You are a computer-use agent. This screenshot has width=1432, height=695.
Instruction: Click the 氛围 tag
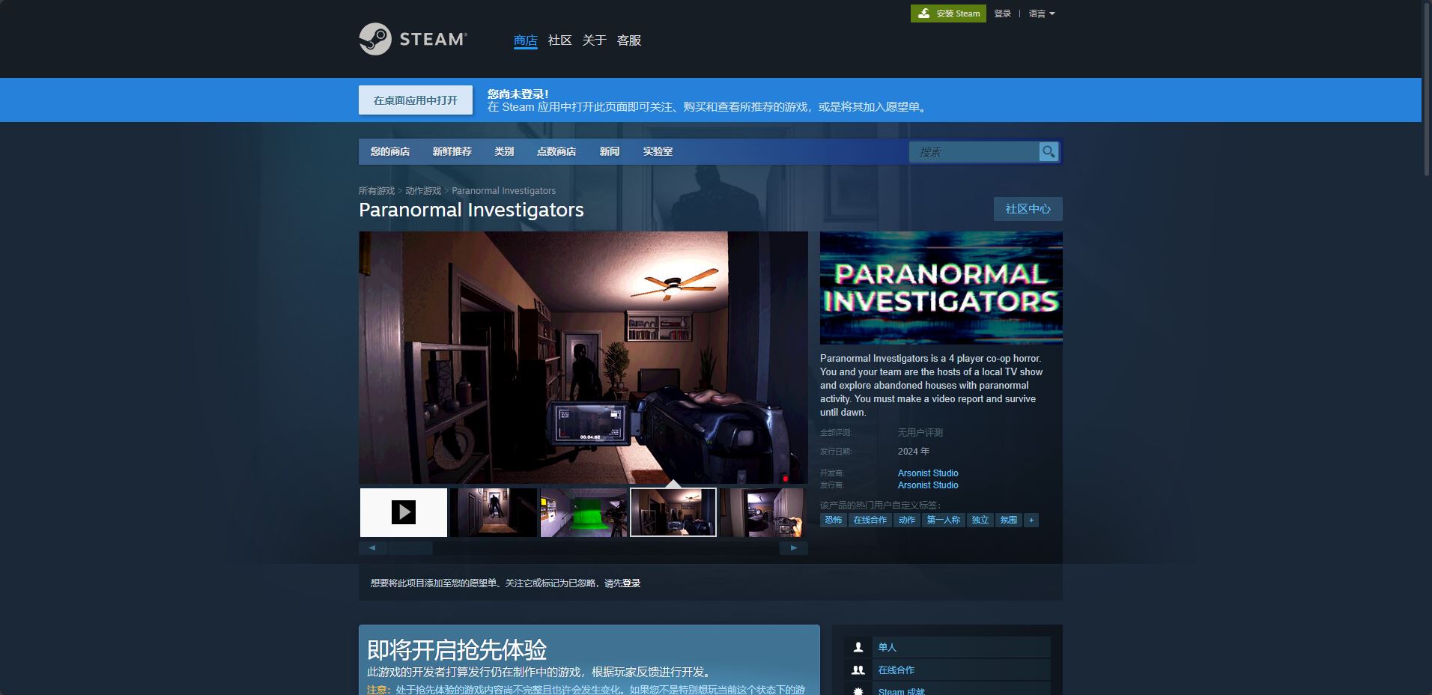tap(1009, 520)
